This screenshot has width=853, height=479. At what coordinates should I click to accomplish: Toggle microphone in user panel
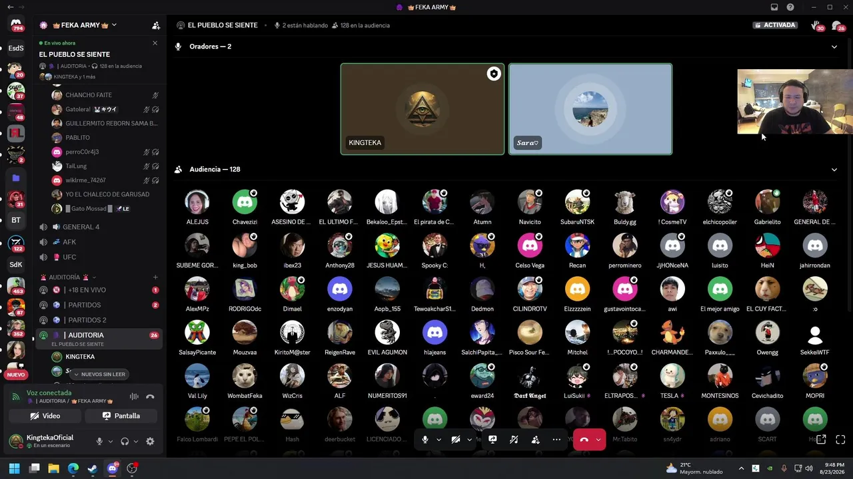[x=99, y=441]
